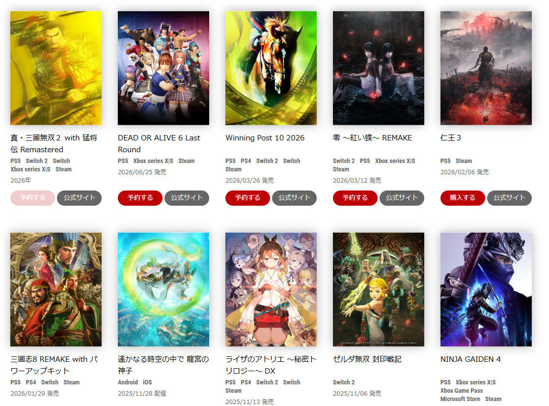Viewport: 549px width, 406px height.
Task: Click the faded 予約する button for 真・三國無双2
Action: tap(32, 198)
